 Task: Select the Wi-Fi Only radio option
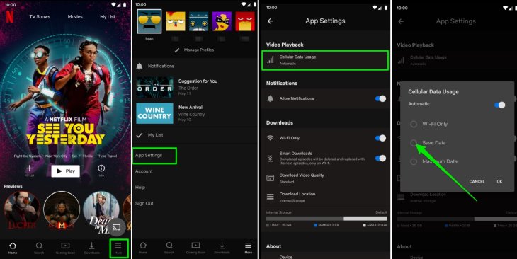tap(414, 125)
